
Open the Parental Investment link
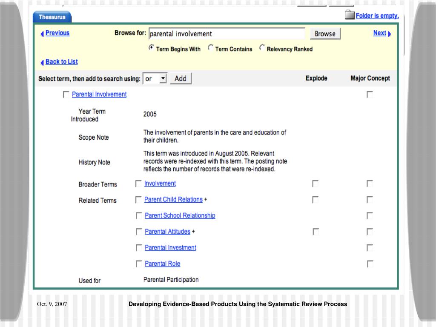(170, 247)
